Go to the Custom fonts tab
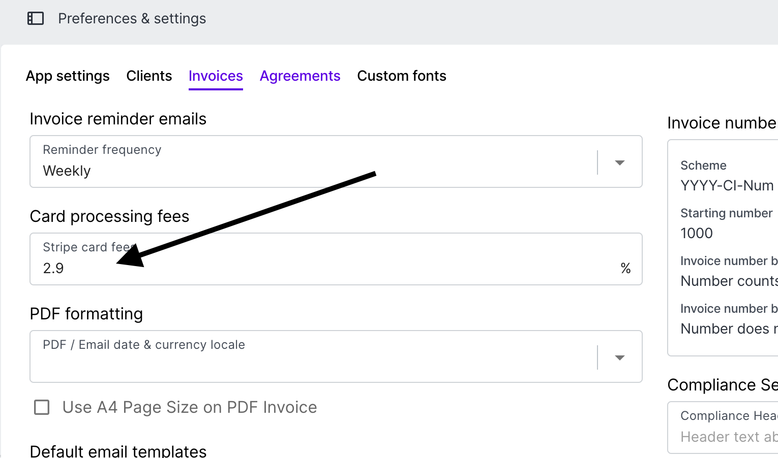The height and width of the screenshot is (458, 778). (x=402, y=76)
